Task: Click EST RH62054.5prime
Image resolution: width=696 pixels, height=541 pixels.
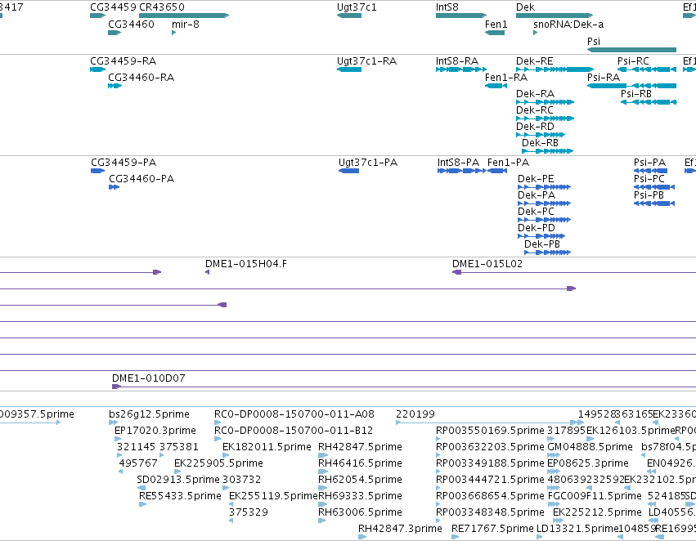Action: (323, 488)
